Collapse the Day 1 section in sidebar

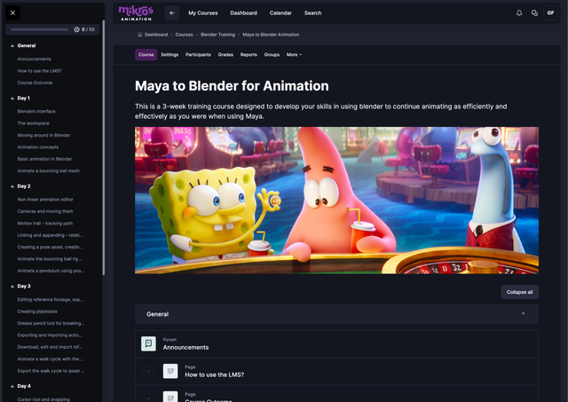pos(12,99)
